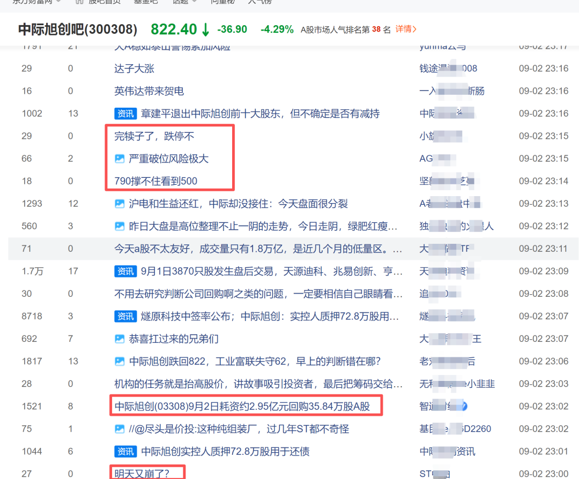This screenshot has height=479, width=579.
Task: Open post 恭喜扛过来的兄弟们
Action: click(x=174, y=339)
